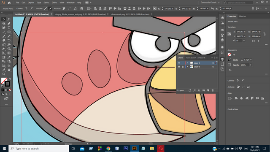Remove selected anchor points in Properties panel
Screen dimensions: 270x152
tap(238, 87)
